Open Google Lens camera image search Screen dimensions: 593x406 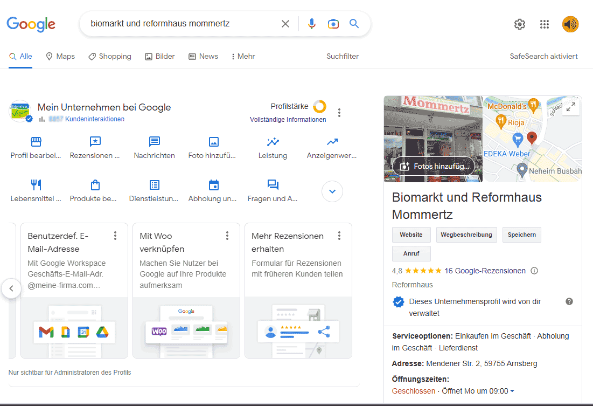point(333,24)
